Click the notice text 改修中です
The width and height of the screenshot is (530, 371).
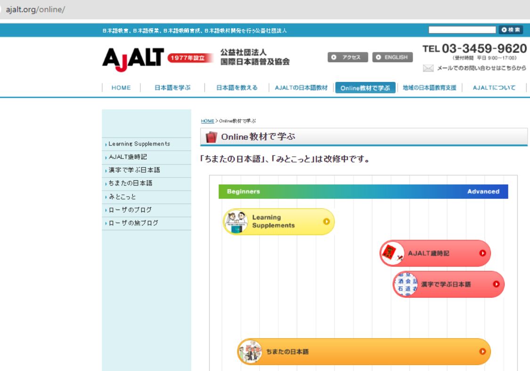pyautogui.click(x=346, y=159)
